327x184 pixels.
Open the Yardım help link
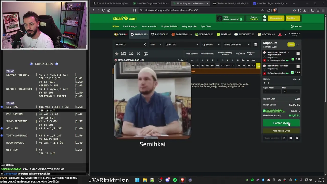(296, 26)
